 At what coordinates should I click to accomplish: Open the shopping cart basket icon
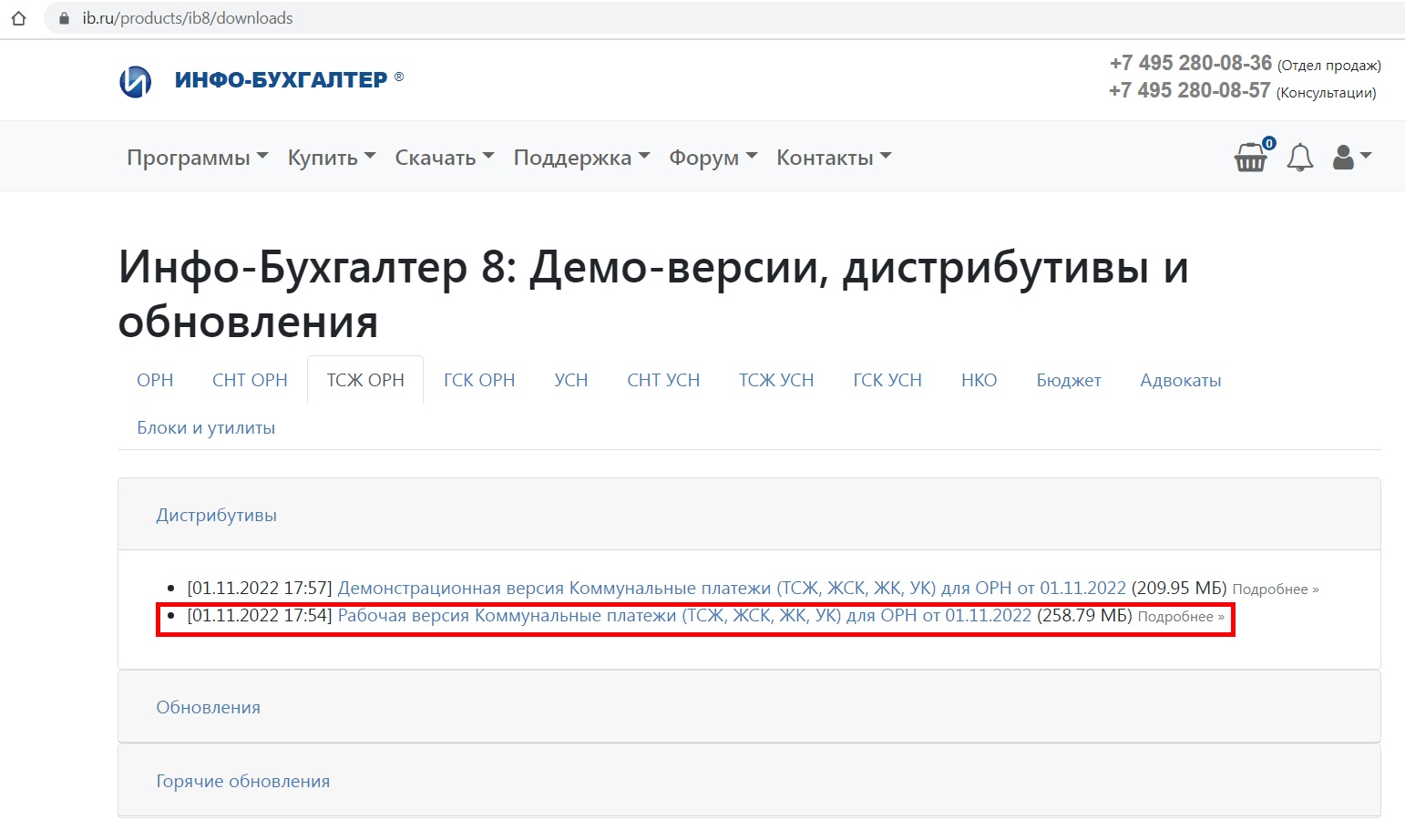click(x=1251, y=157)
